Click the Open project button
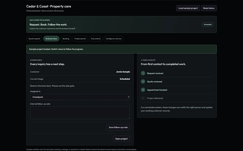243x151 pixels. coord(121,139)
